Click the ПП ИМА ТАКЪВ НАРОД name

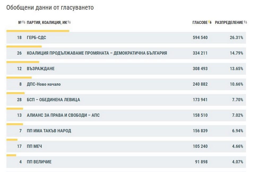(x=49, y=131)
